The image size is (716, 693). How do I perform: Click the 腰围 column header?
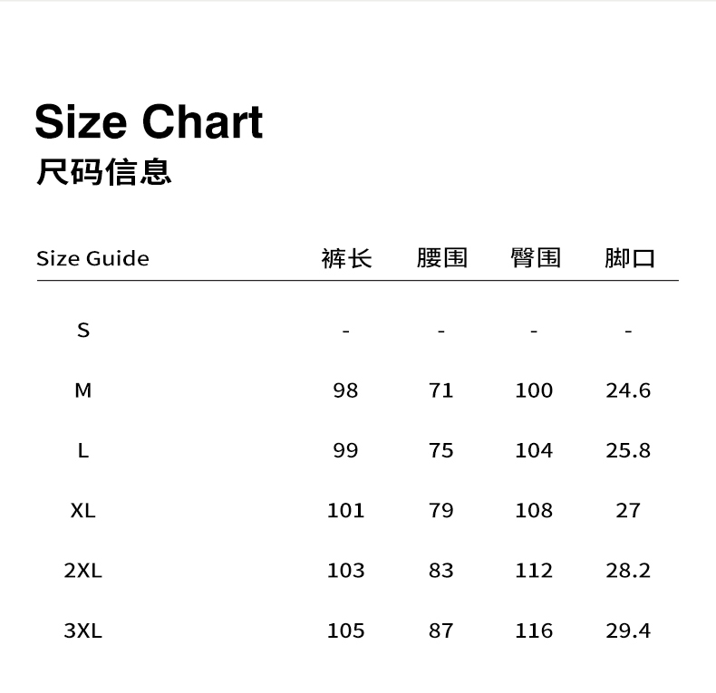pos(441,258)
